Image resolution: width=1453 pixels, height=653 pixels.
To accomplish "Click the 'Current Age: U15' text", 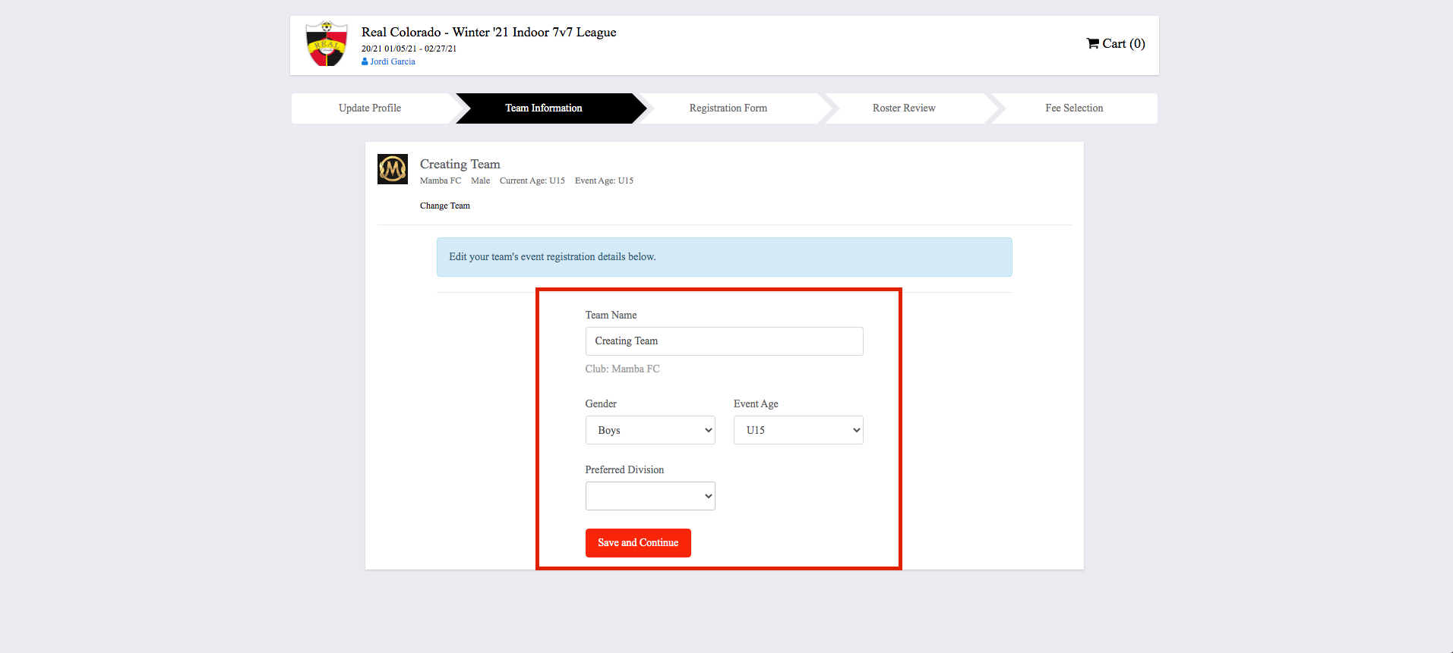I will click(532, 181).
